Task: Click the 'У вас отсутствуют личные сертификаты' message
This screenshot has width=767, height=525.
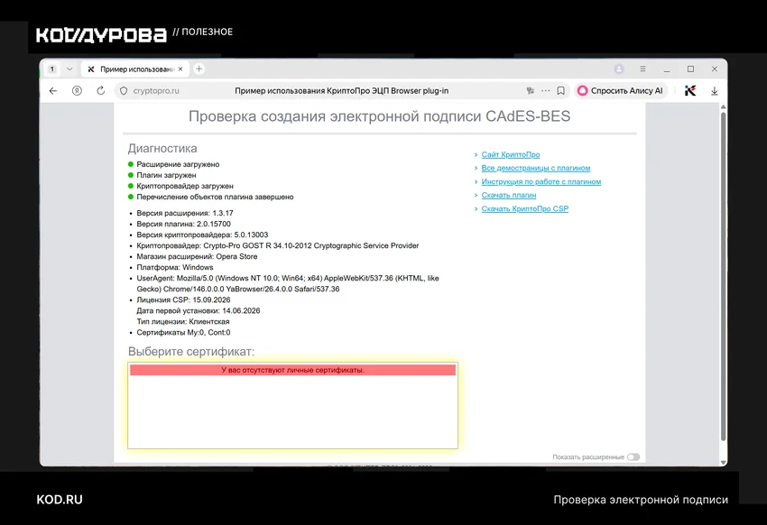Action: click(x=292, y=370)
